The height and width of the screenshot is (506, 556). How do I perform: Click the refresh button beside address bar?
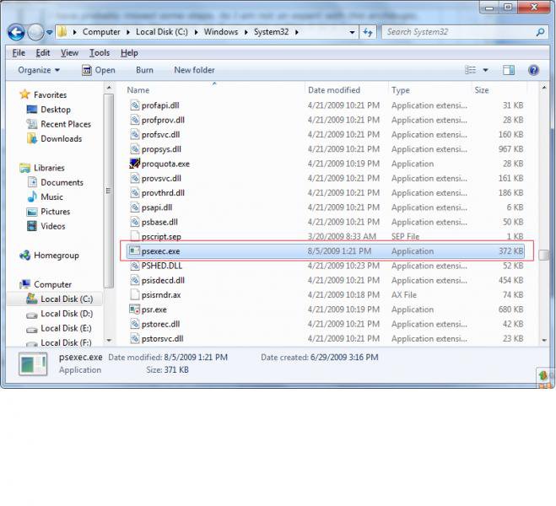pos(368,32)
